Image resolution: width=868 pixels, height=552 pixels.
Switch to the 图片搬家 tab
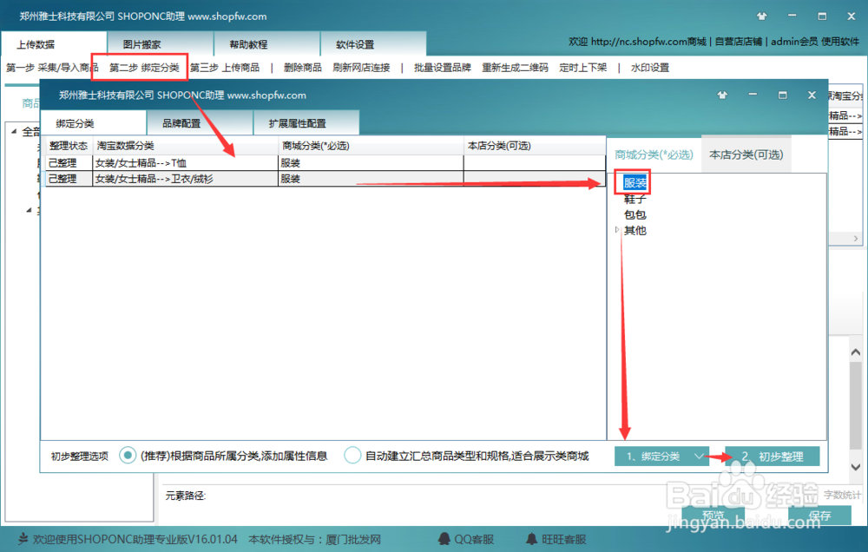161,44
